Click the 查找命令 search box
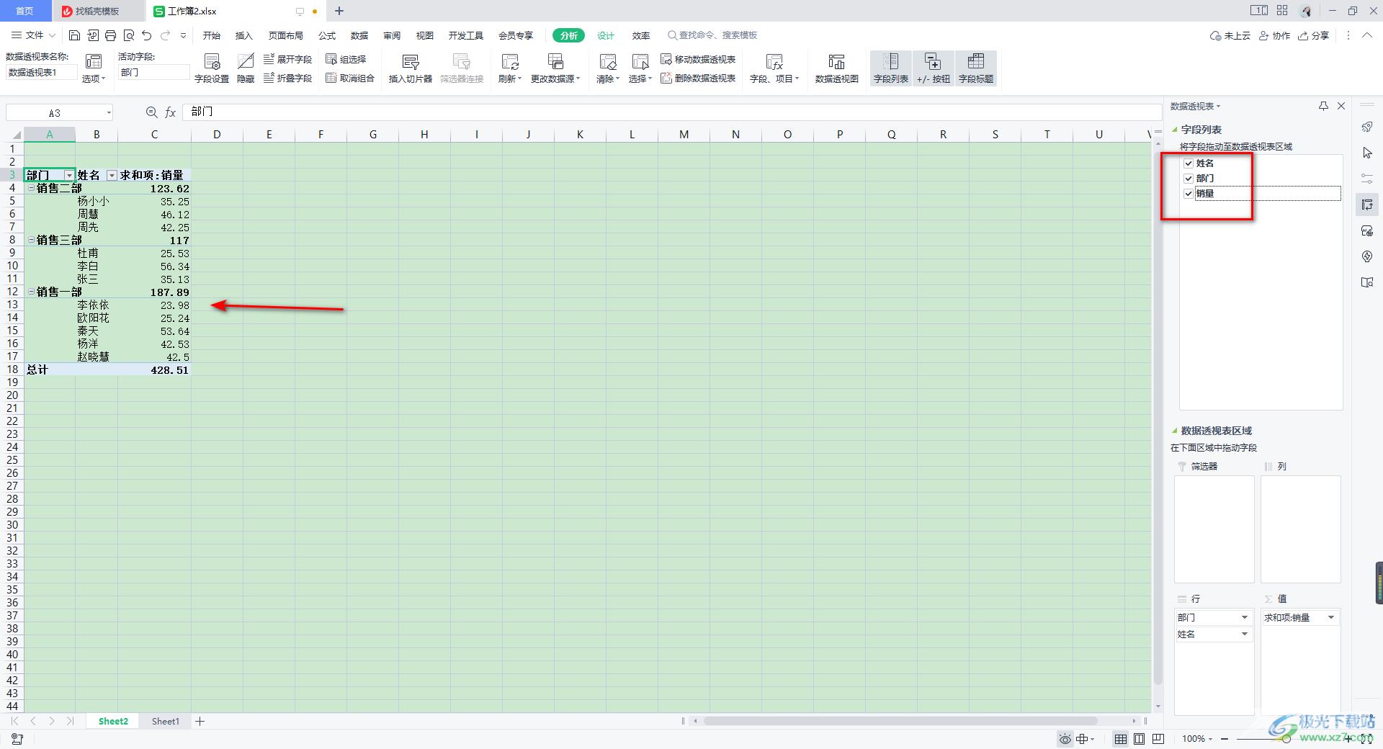 (x=713, y=35)
